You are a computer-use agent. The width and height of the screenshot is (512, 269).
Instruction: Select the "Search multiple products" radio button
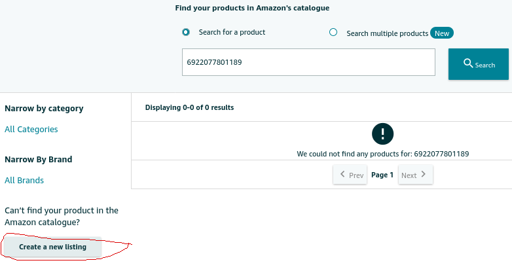click(x=333, y=32)
